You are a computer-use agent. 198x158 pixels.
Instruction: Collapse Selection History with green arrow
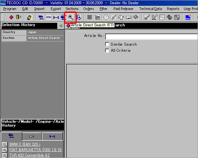click(61, 26)
